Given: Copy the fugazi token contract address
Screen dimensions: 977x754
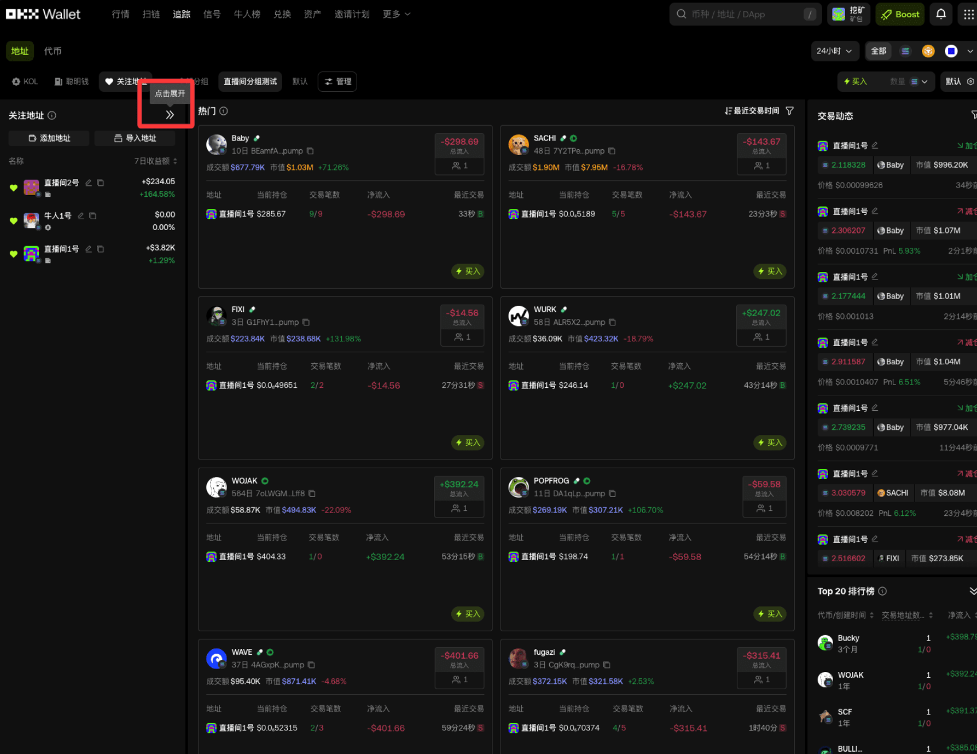Looking at the screenshot, I should [607, 665].
